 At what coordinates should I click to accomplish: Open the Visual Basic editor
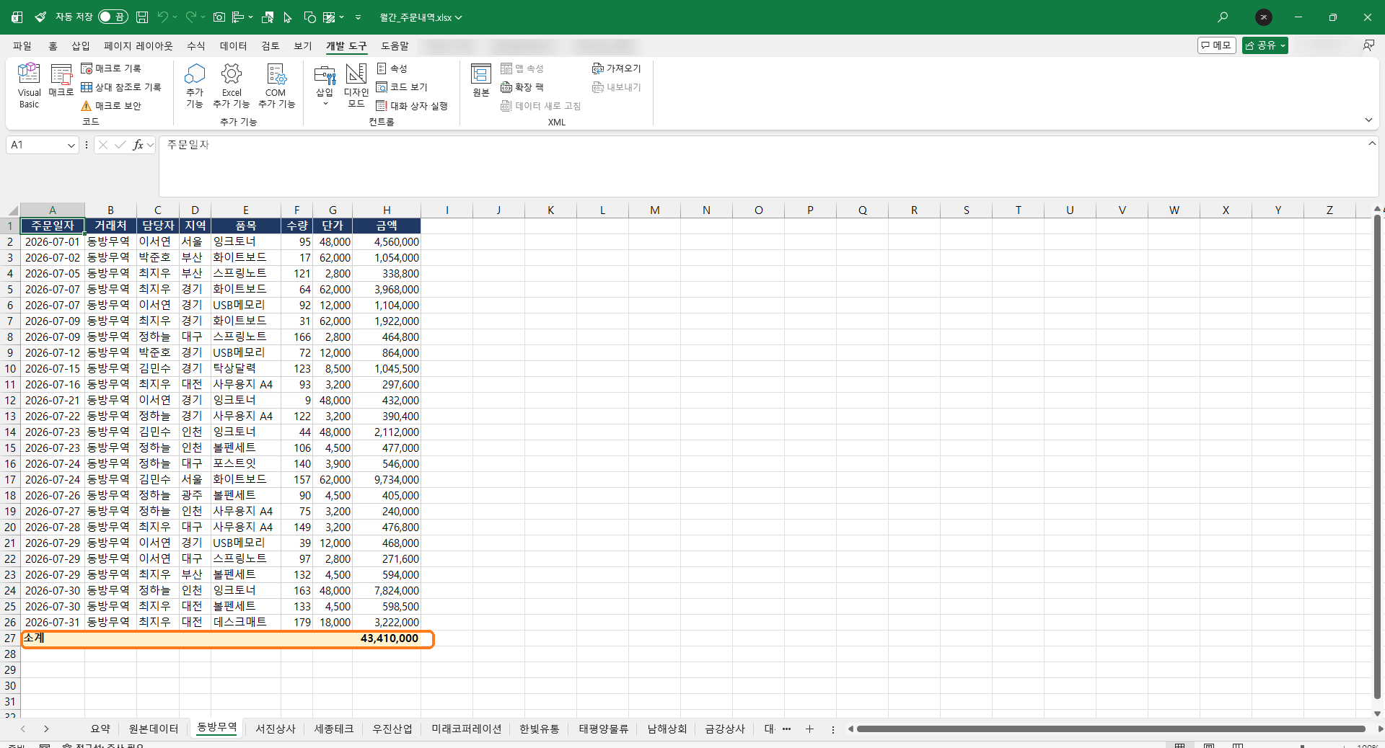coord(29,85)
